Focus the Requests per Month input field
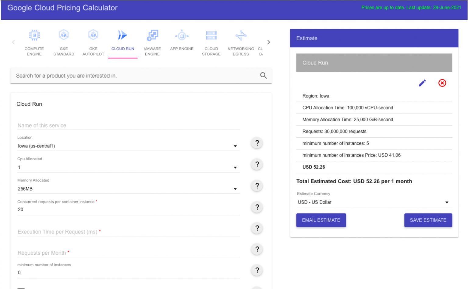 pyautogui.click(x=128, y=253)
